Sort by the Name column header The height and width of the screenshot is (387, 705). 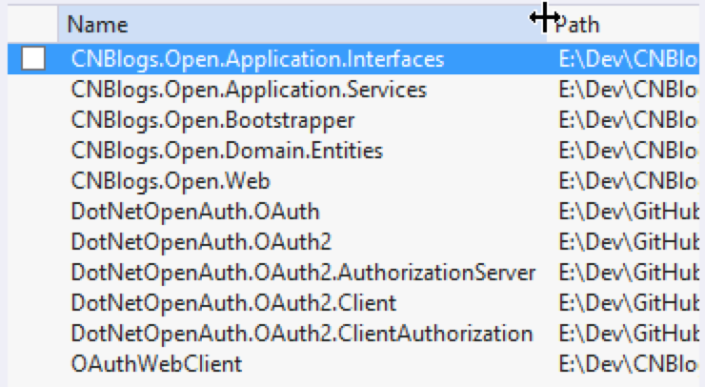point(302,24)
